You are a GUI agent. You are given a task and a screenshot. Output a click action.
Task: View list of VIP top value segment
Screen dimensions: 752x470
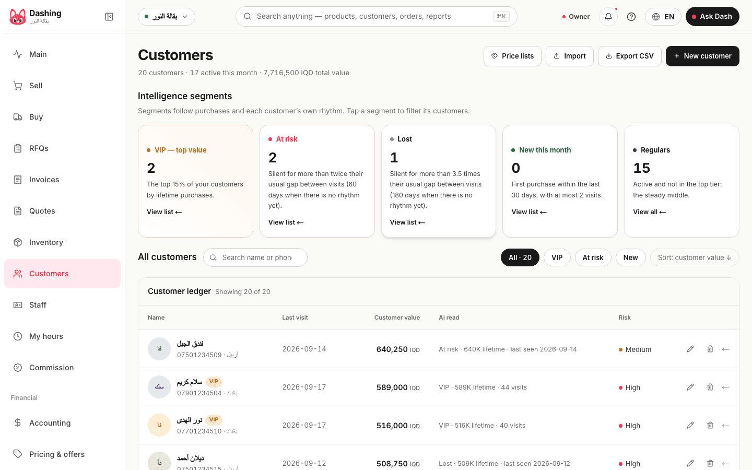coord(164,212)
